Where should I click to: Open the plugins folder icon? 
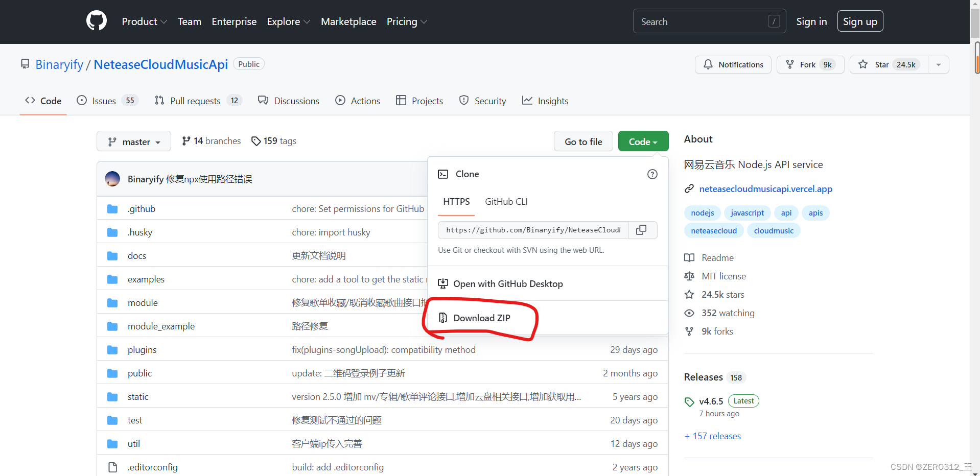[x=112, y=350]
